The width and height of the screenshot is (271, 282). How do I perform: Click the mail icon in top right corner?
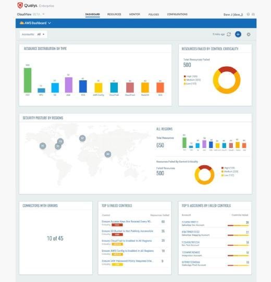[253, 14]
